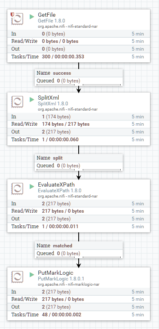Click the arrowhead pointing into EvaluateXPath
This screenshot has height=329, width=159.
click(79, 178)
